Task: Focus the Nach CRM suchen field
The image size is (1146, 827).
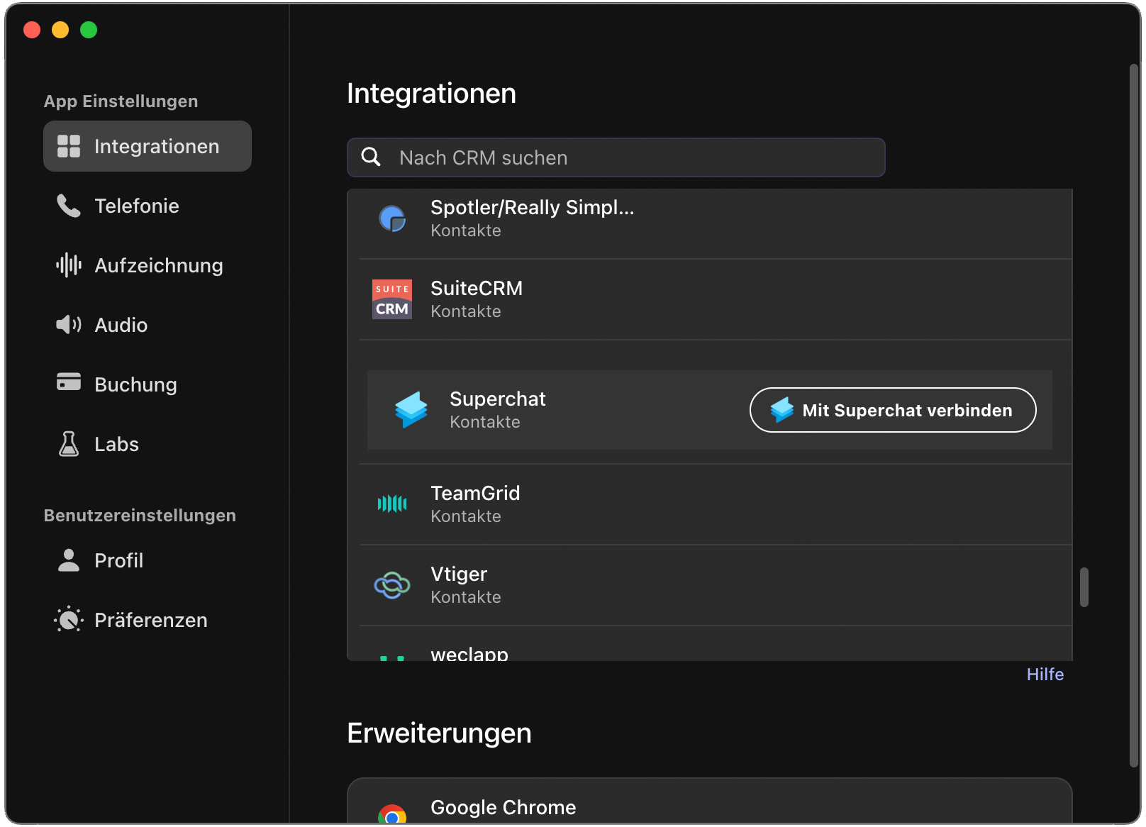Action: (x=631, y=157)
